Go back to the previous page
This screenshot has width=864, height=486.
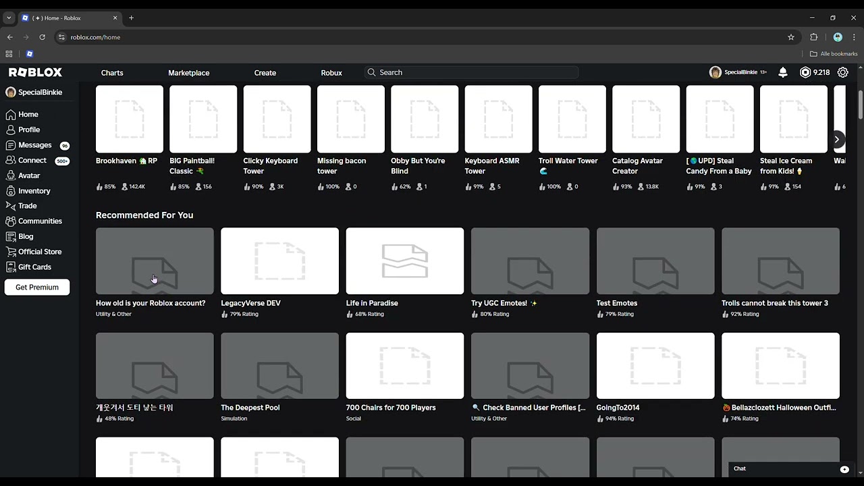coord(9,37)
